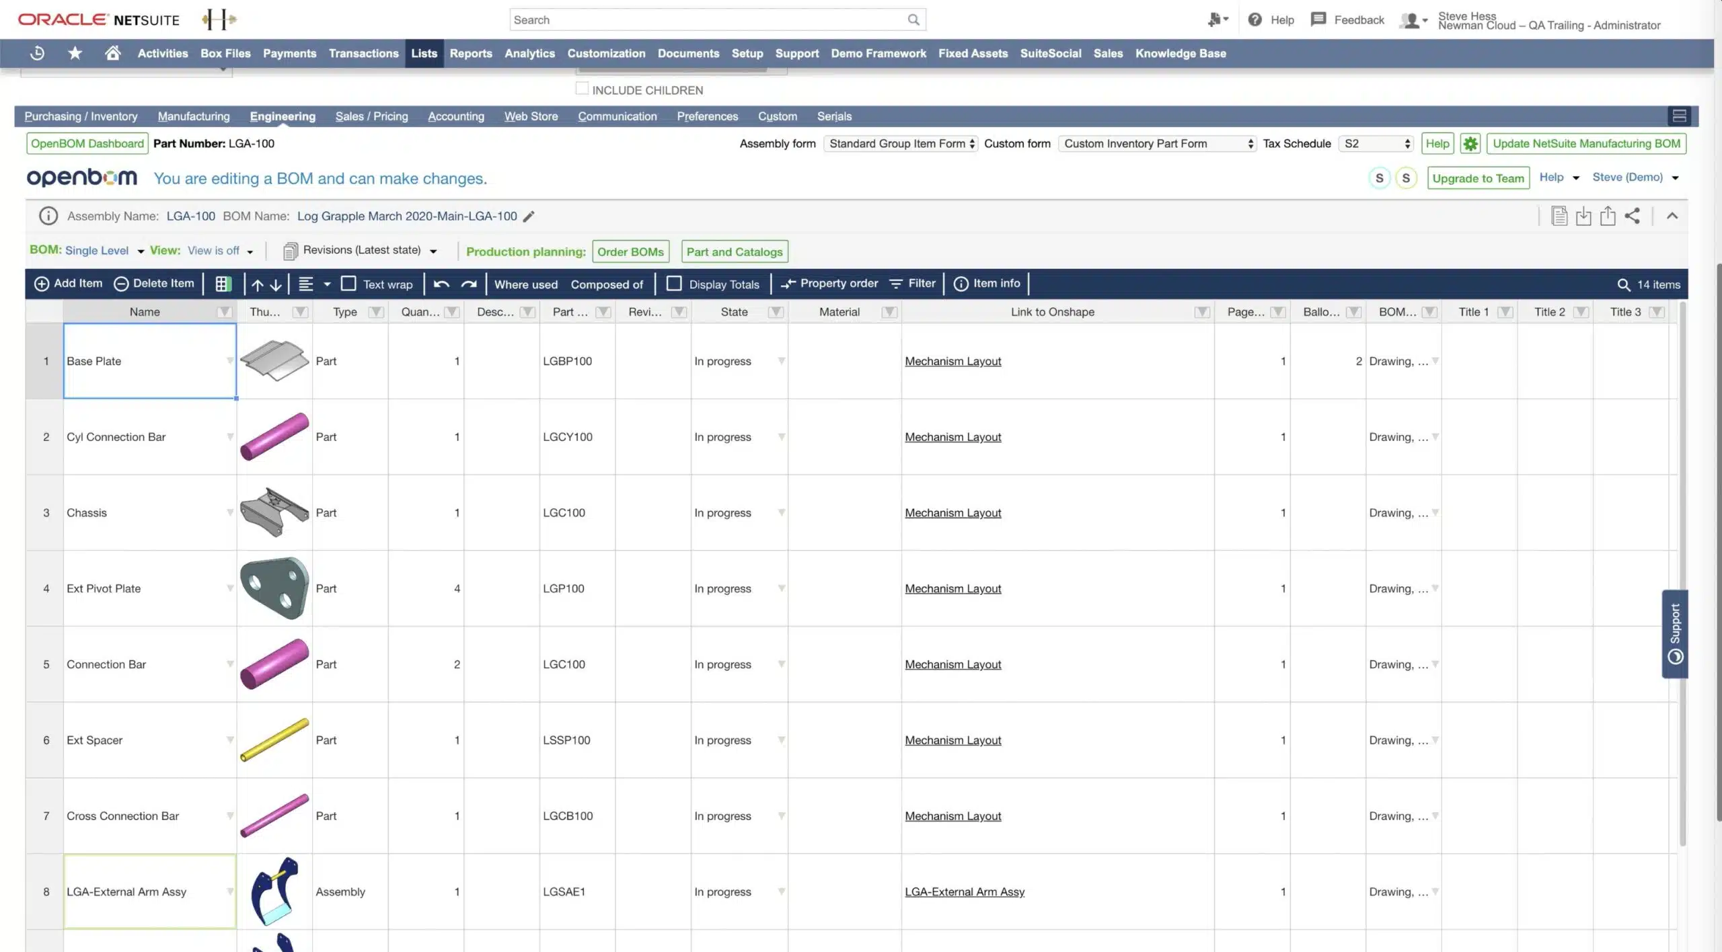
Task: Collapse the BOM header with the chevron
Action: click(1672, 216)
